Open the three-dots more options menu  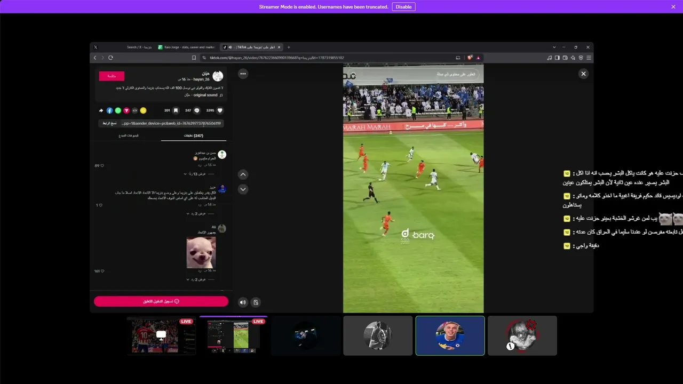click(x=243, y=74)
